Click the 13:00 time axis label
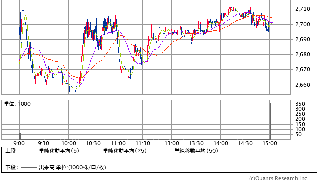The height and width of the screenshot is (180, 318). tap(172, 143)
